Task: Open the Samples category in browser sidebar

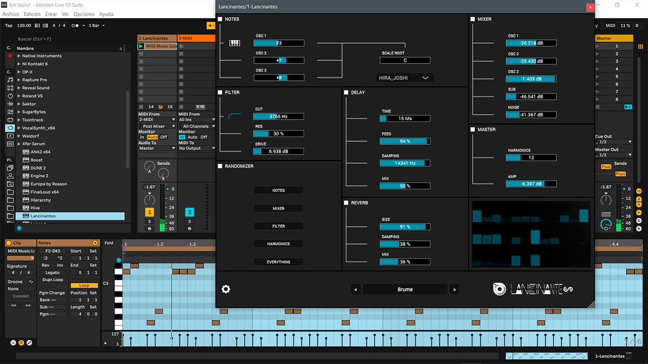Action: coord(10,144)
